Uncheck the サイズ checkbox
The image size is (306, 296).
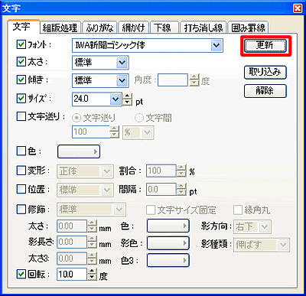coord(21,99)
